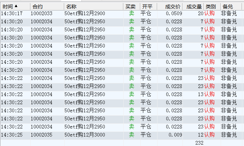Select 认购 in the 14:30:25 row
Screen dimensions: 244x146
click(210, 135)
